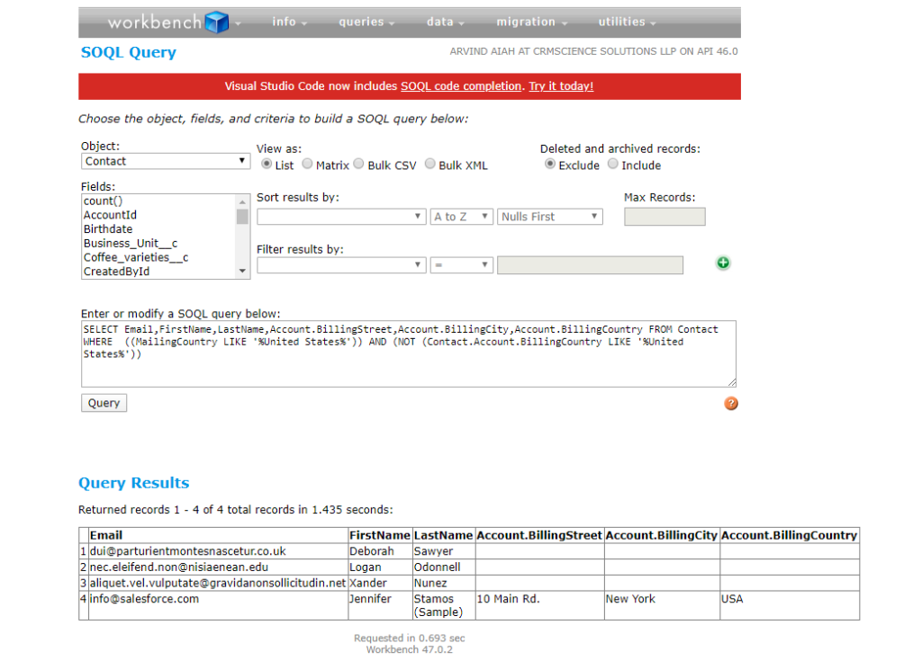Viewport: 922px width, 661px height.
Task: Click the green add filter plus icon
Action: pyautogui.click(x=723, y=264)
